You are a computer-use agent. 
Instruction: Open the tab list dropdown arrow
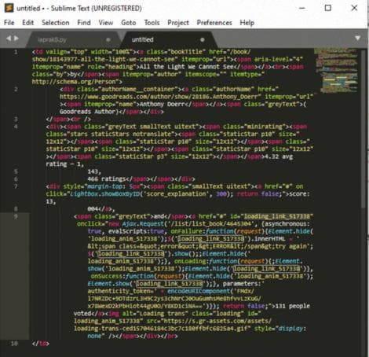(357, 39)
